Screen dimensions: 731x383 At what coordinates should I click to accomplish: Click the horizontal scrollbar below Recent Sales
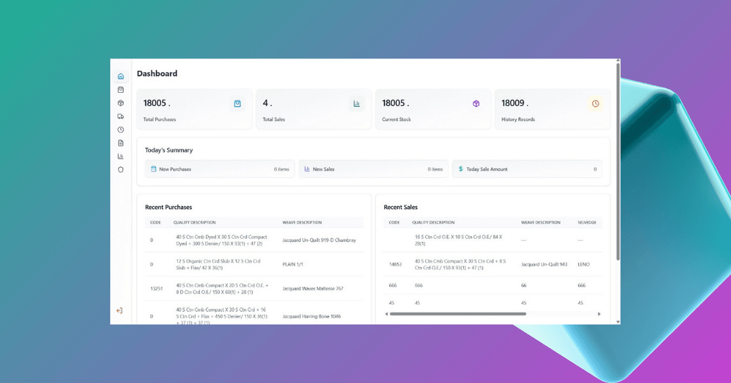point(456,313)
